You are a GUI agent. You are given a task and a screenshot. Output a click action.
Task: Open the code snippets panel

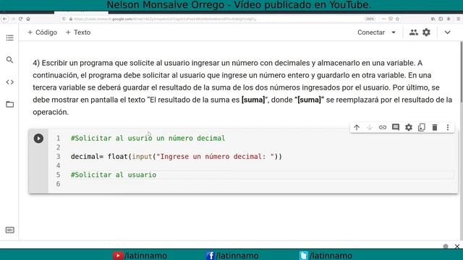coord(9,82)
